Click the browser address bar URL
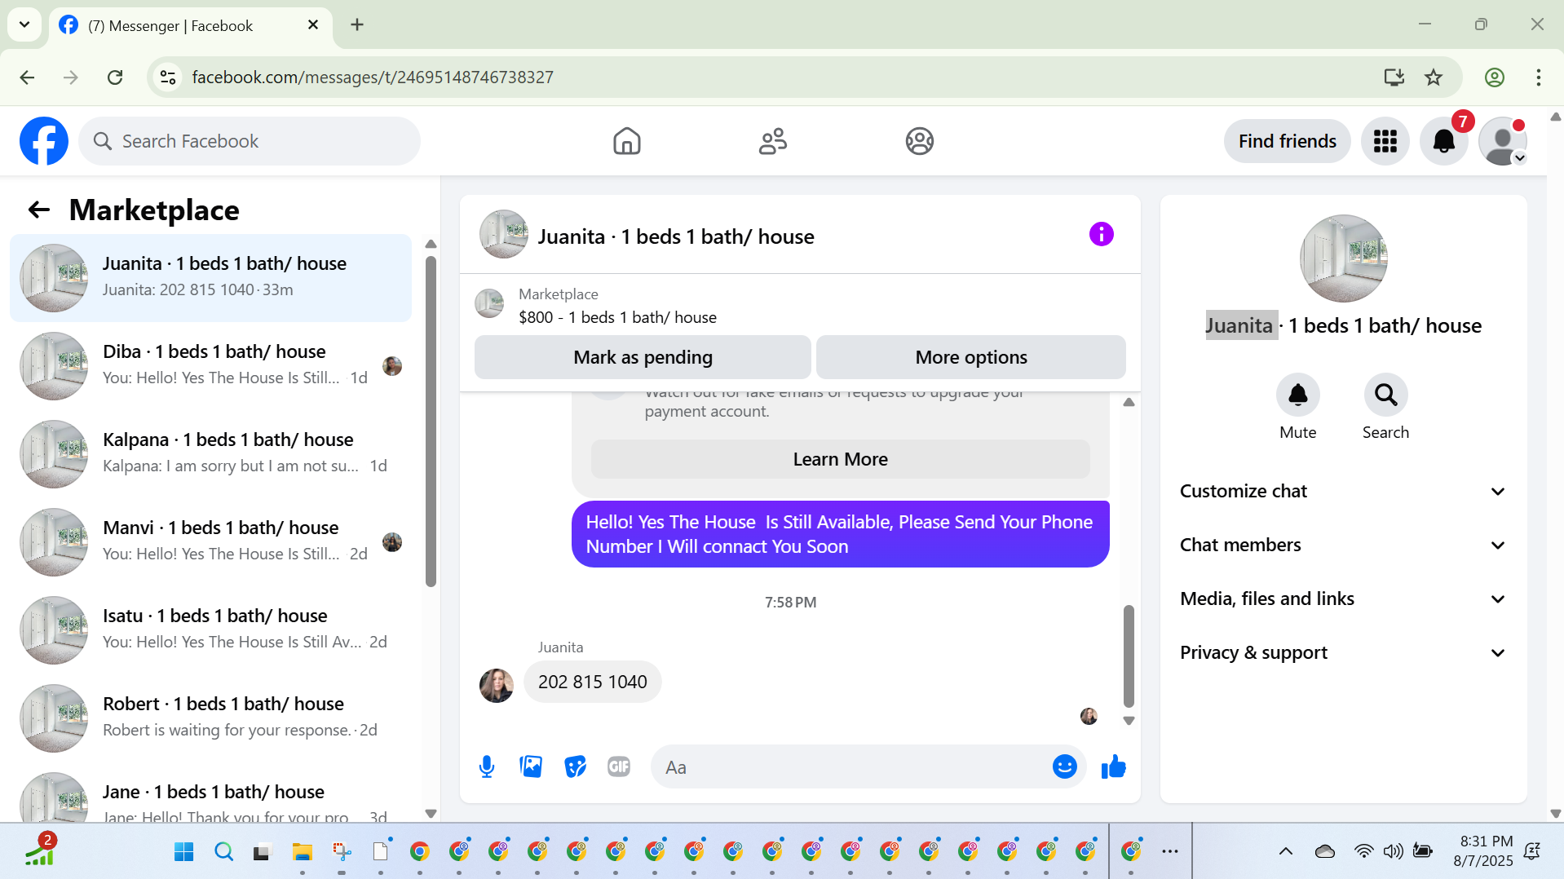This screenshot has width=1564, height=879. [373, 77]
